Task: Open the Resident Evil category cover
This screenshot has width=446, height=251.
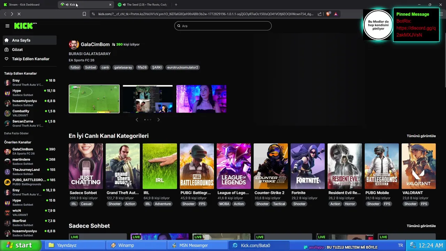Action: 345,166
